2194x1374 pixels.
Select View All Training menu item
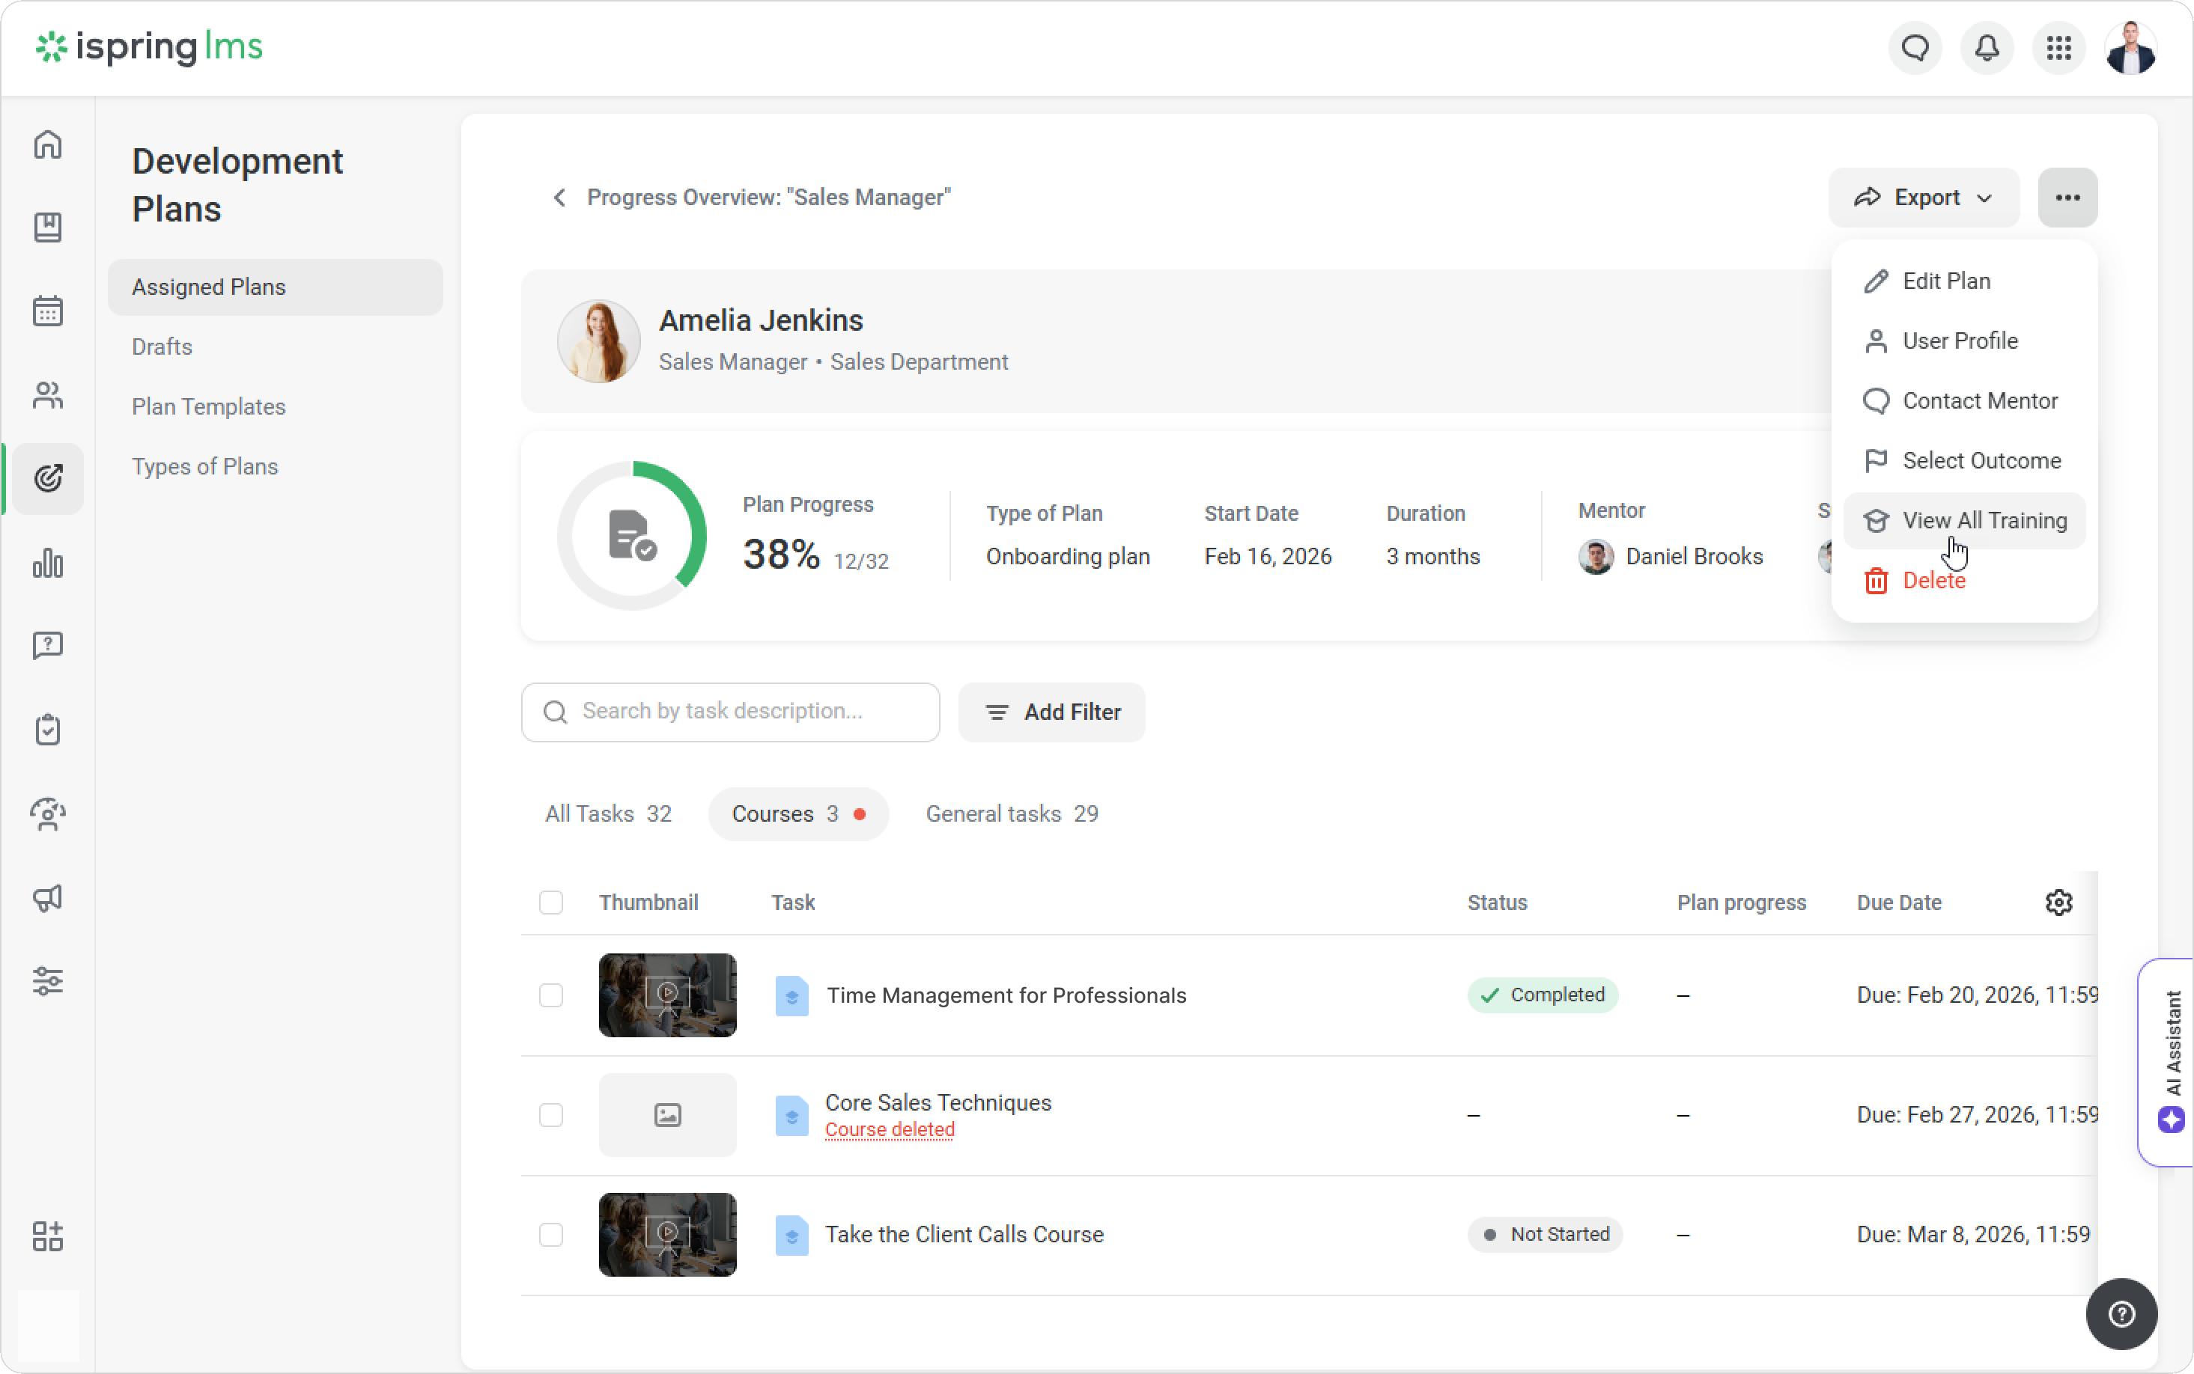click(x=1965, y=521)
